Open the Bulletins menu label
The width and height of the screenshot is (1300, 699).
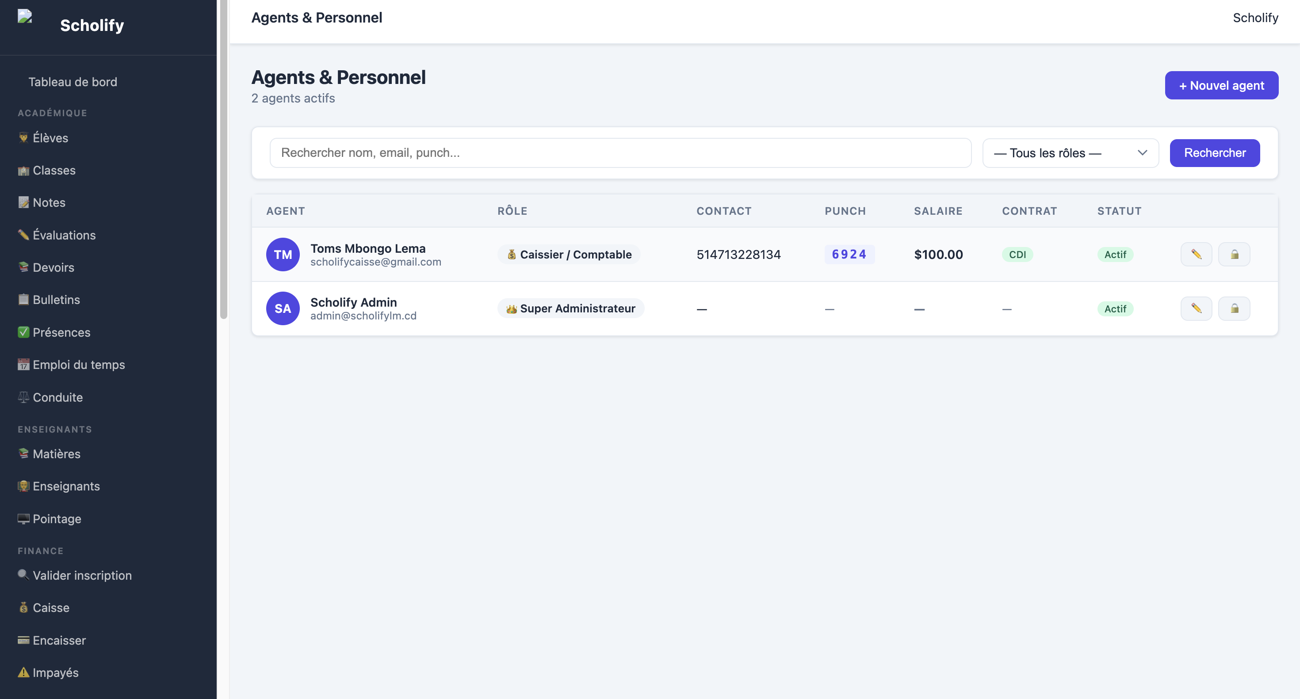(56, 300)
